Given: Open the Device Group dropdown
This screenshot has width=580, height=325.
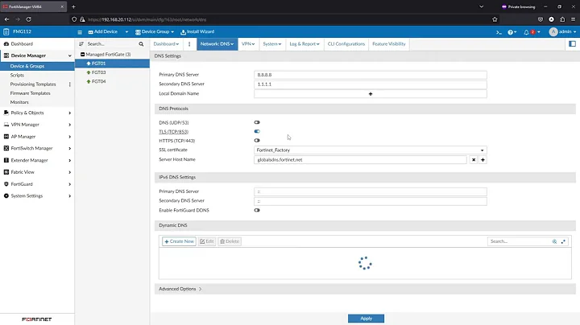Looking at the screenshot, I should point(154,32).
